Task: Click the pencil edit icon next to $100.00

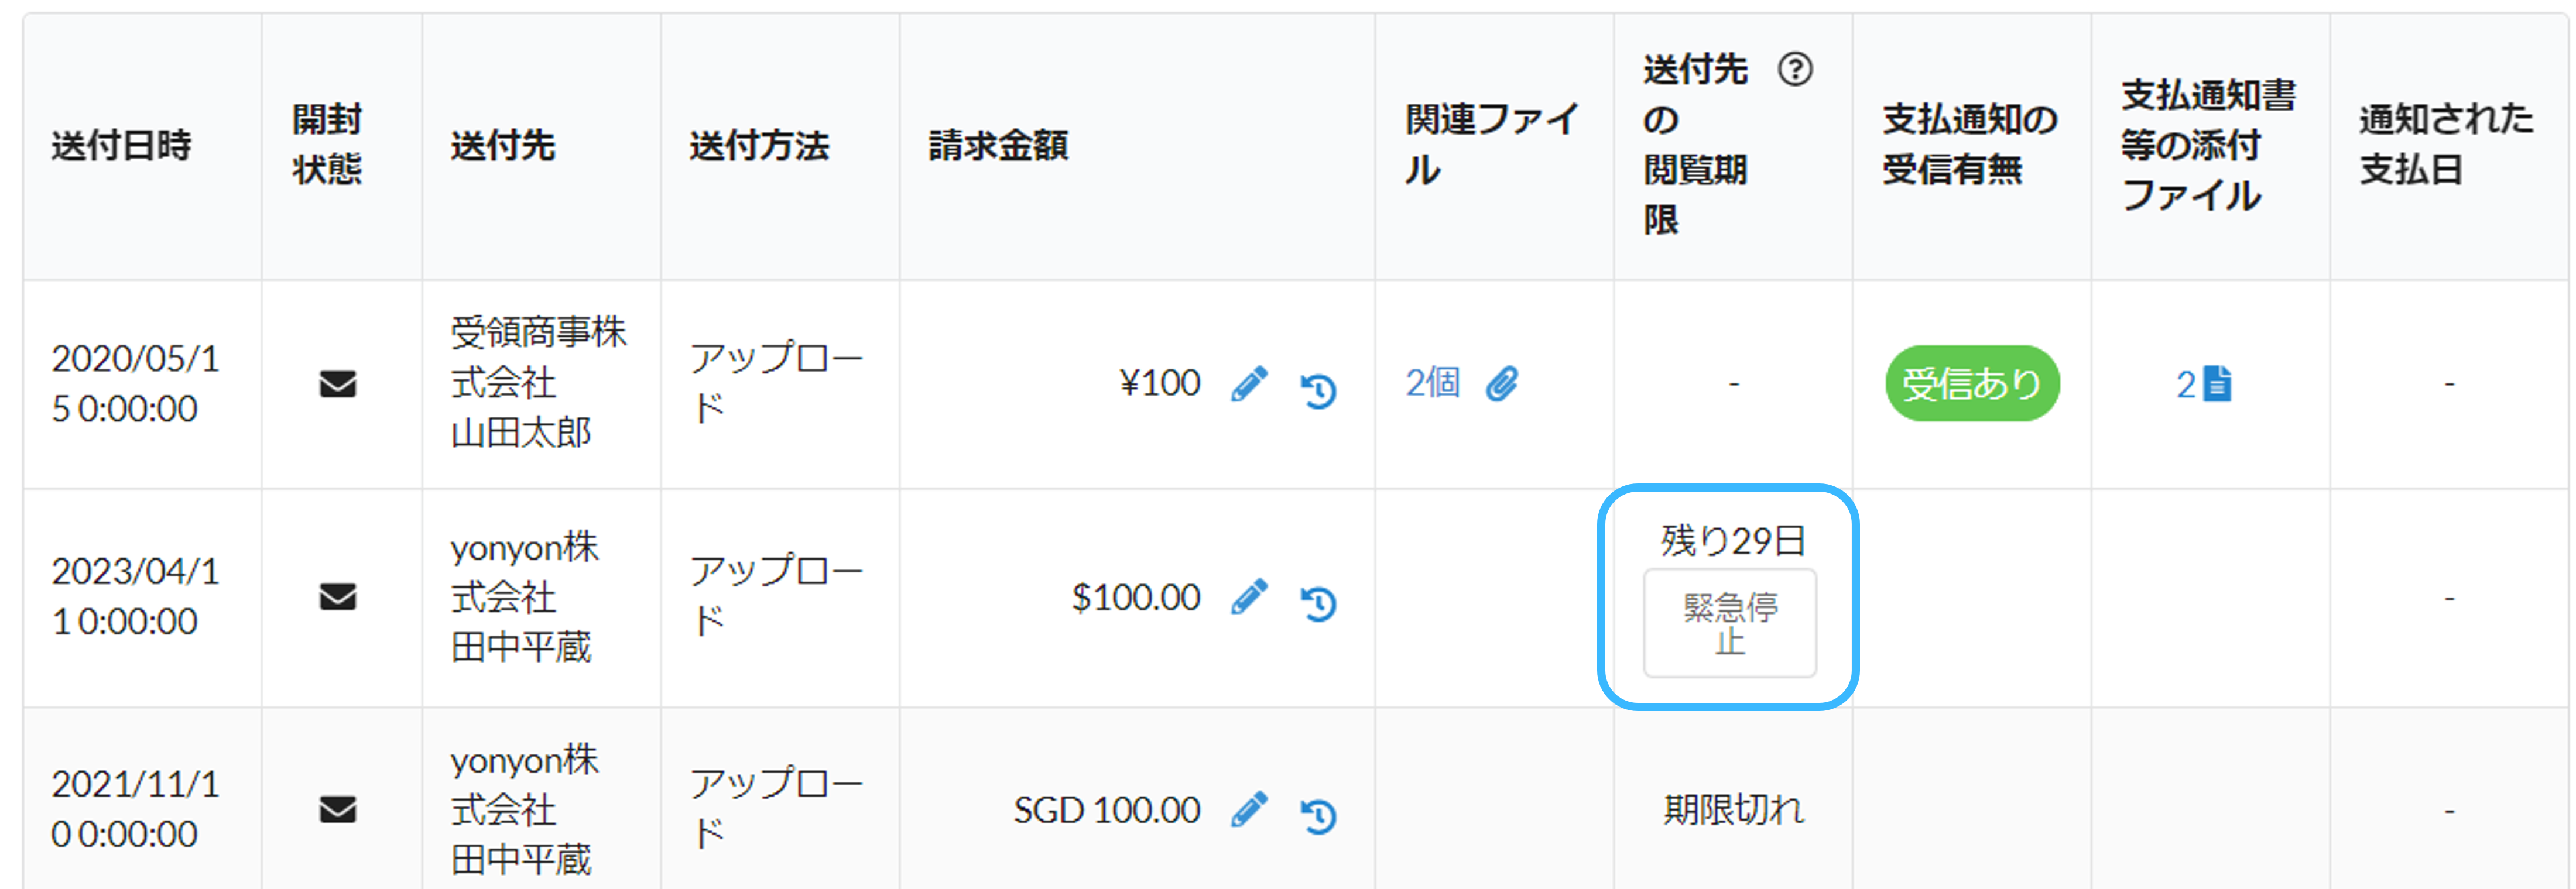Action: point(1249,597)
